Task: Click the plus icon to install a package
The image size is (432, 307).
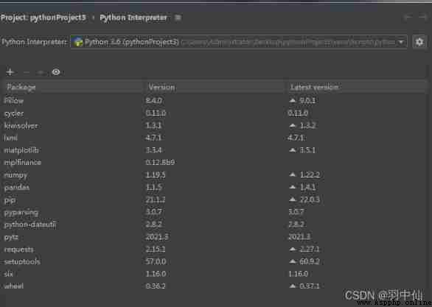Action: [x=10, y=72]
